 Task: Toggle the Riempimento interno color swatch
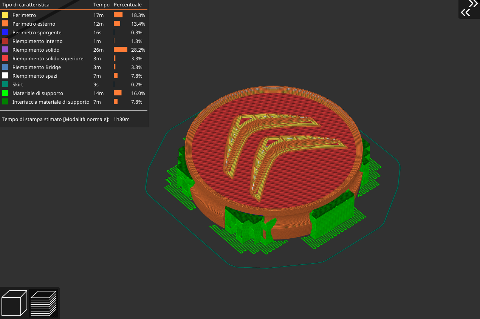point(5,41)
